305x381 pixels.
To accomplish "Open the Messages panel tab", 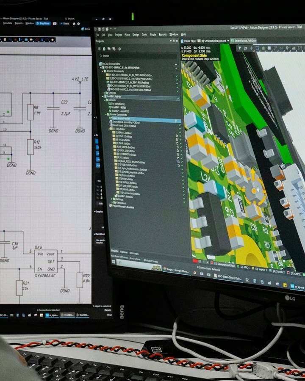I will pyautogui.click(x=134, y=253).
